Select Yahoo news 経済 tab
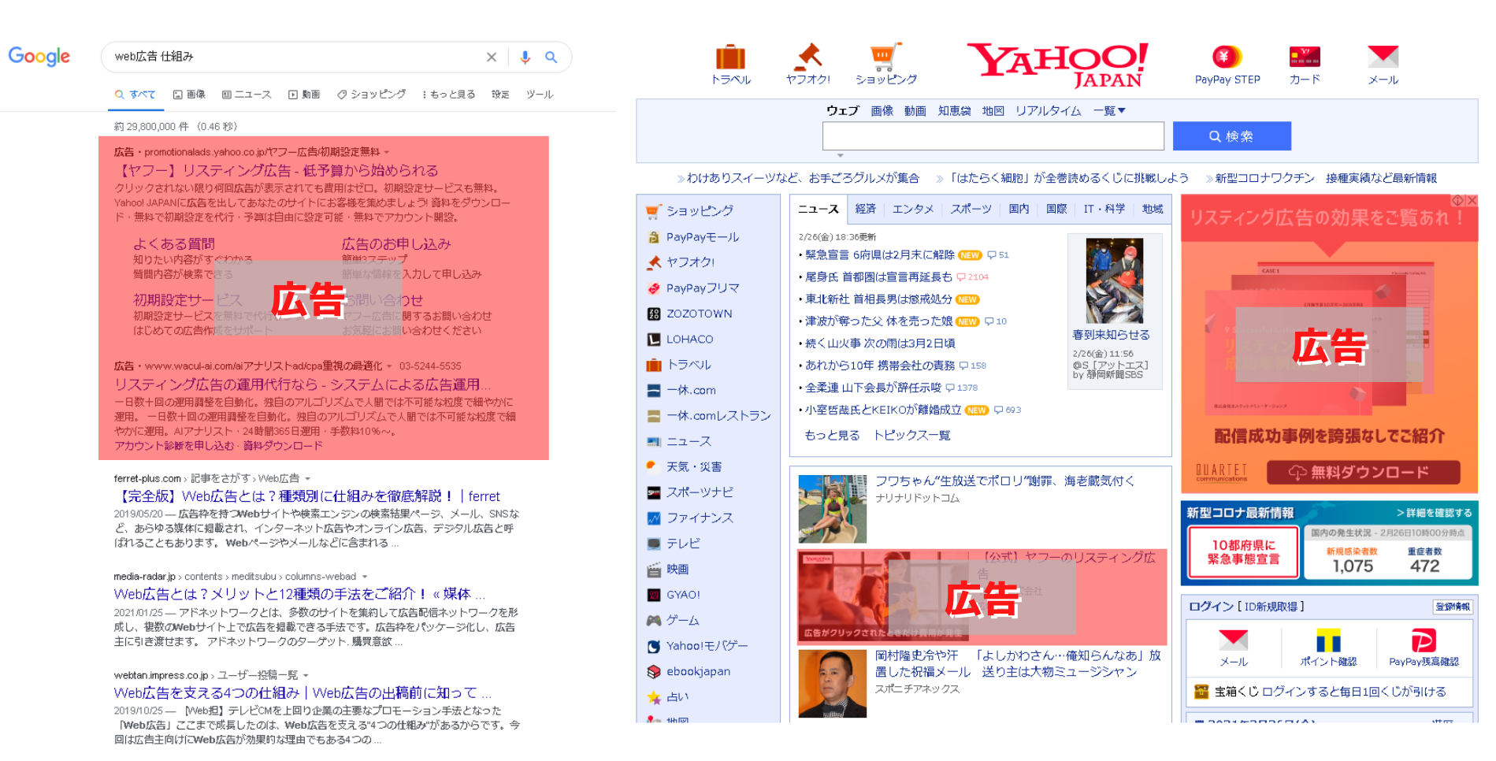Image resolution: width=1496 pixels, height=761 pixels. [866, 209]
